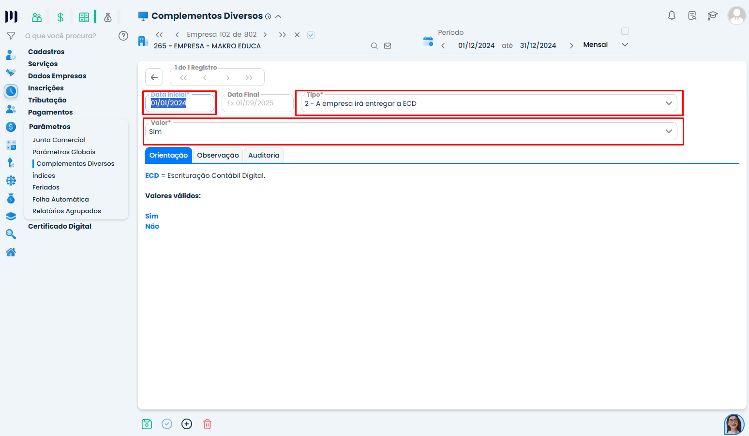Select Complementos Diversos in the Parâmetros menu
The width and height of the screenshot is (749, 436).
click(x=75, y=163)
